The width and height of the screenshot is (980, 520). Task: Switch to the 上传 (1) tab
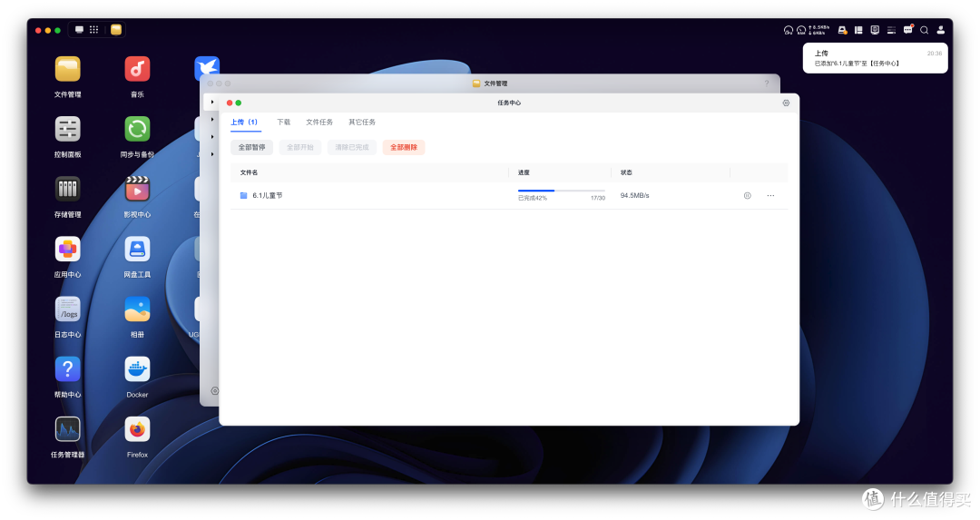click(244, 122)
